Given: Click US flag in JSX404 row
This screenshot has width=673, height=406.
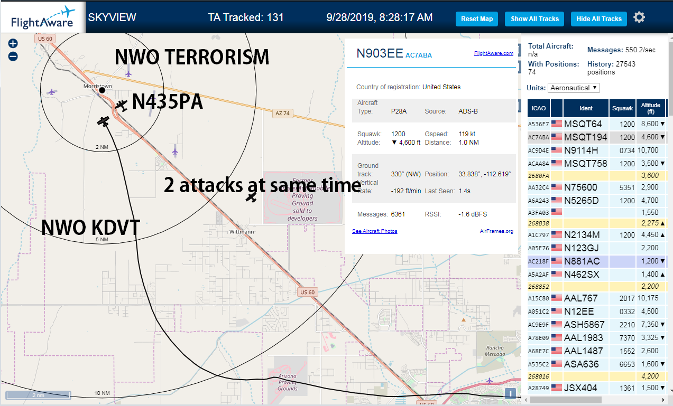Looking at the screenshot, I should tap(557, 388).
